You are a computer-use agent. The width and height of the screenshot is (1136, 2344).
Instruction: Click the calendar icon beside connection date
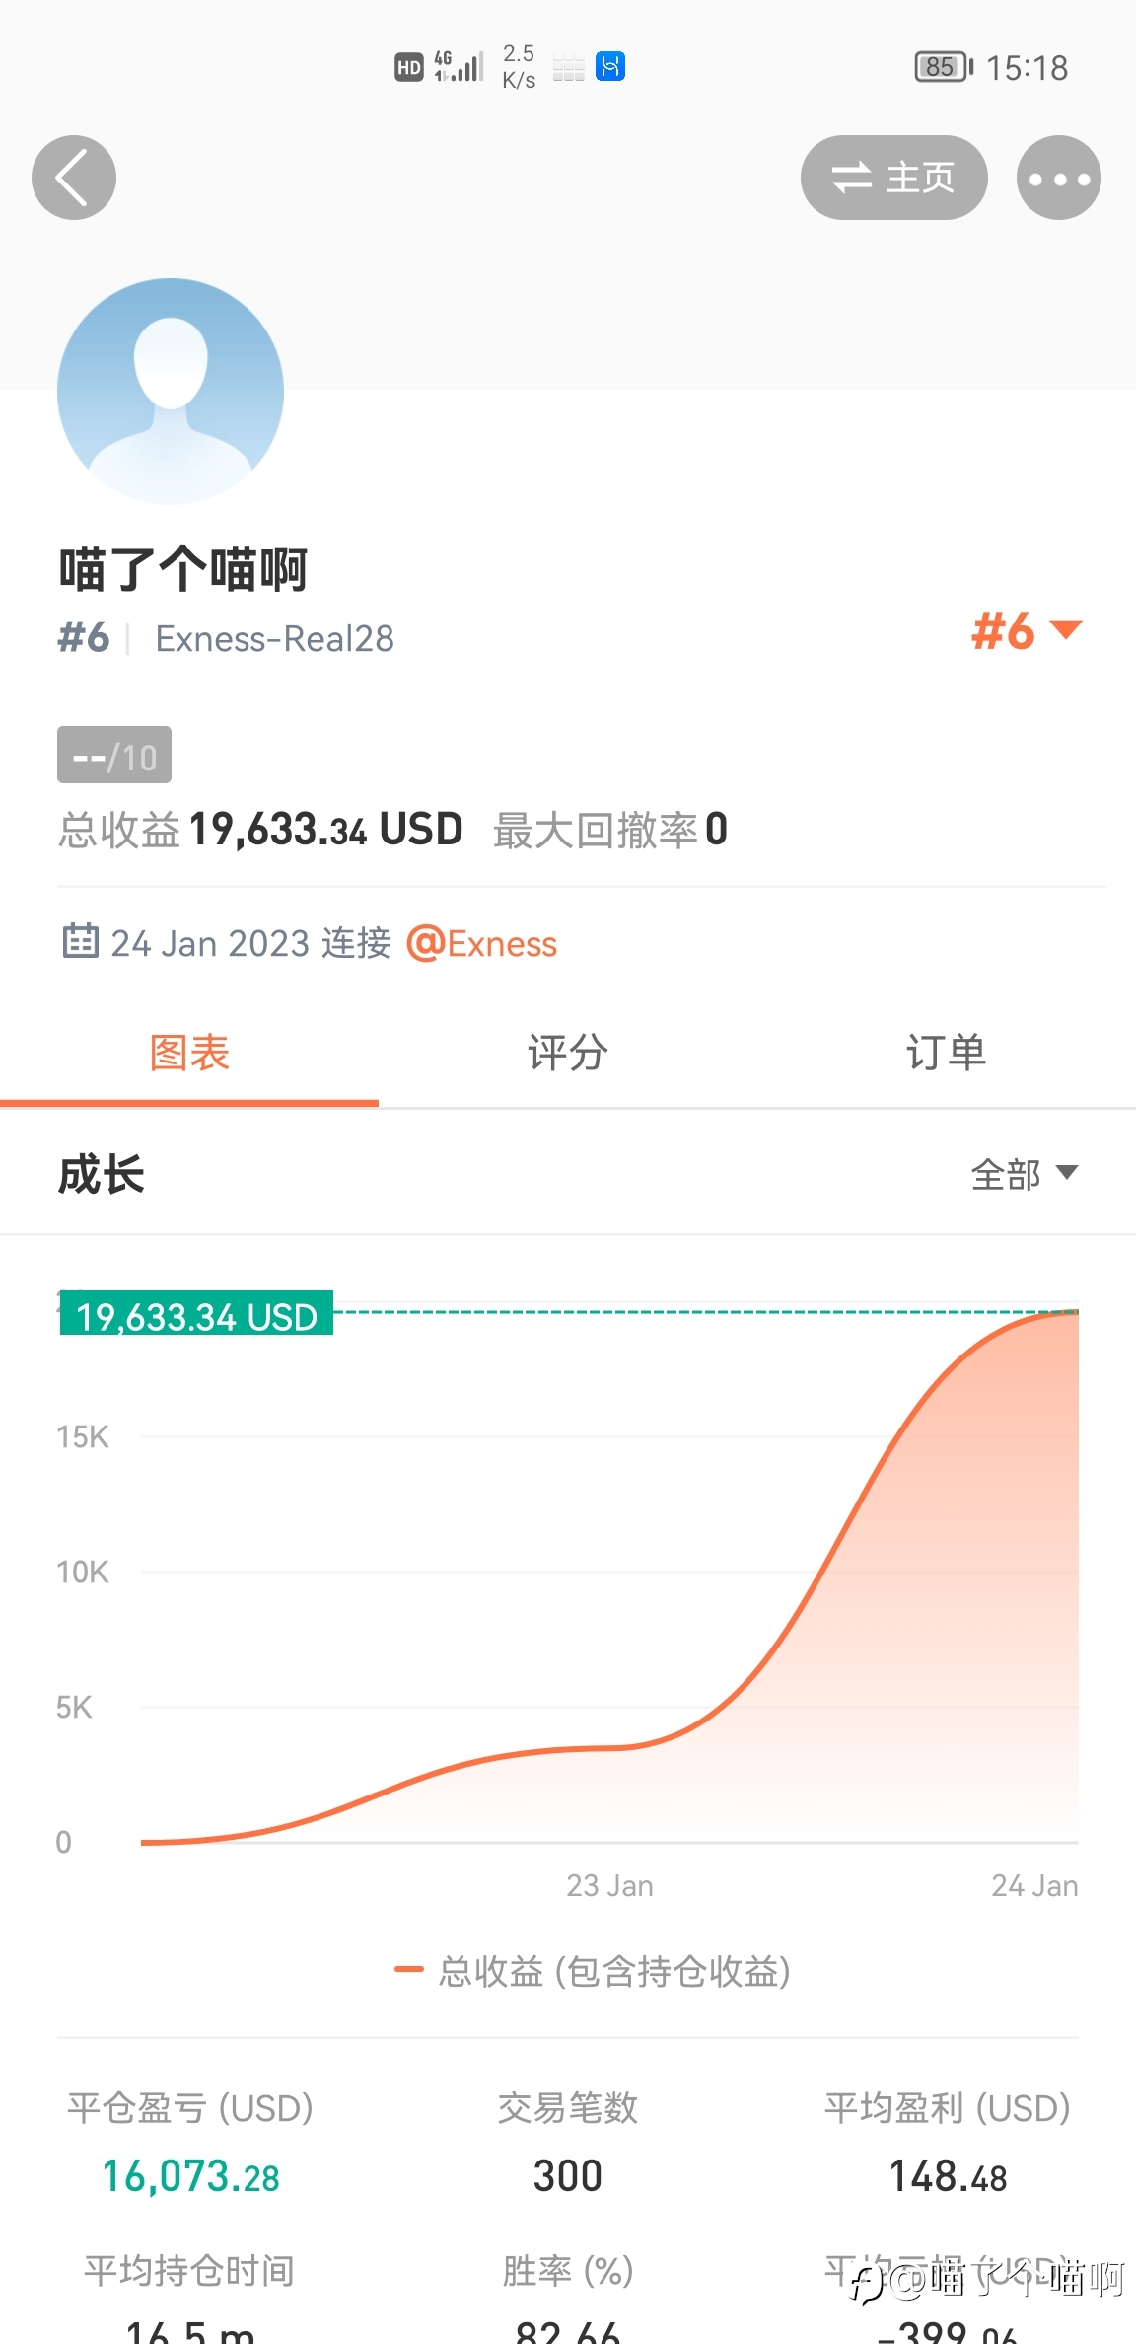tap(80, 942)
